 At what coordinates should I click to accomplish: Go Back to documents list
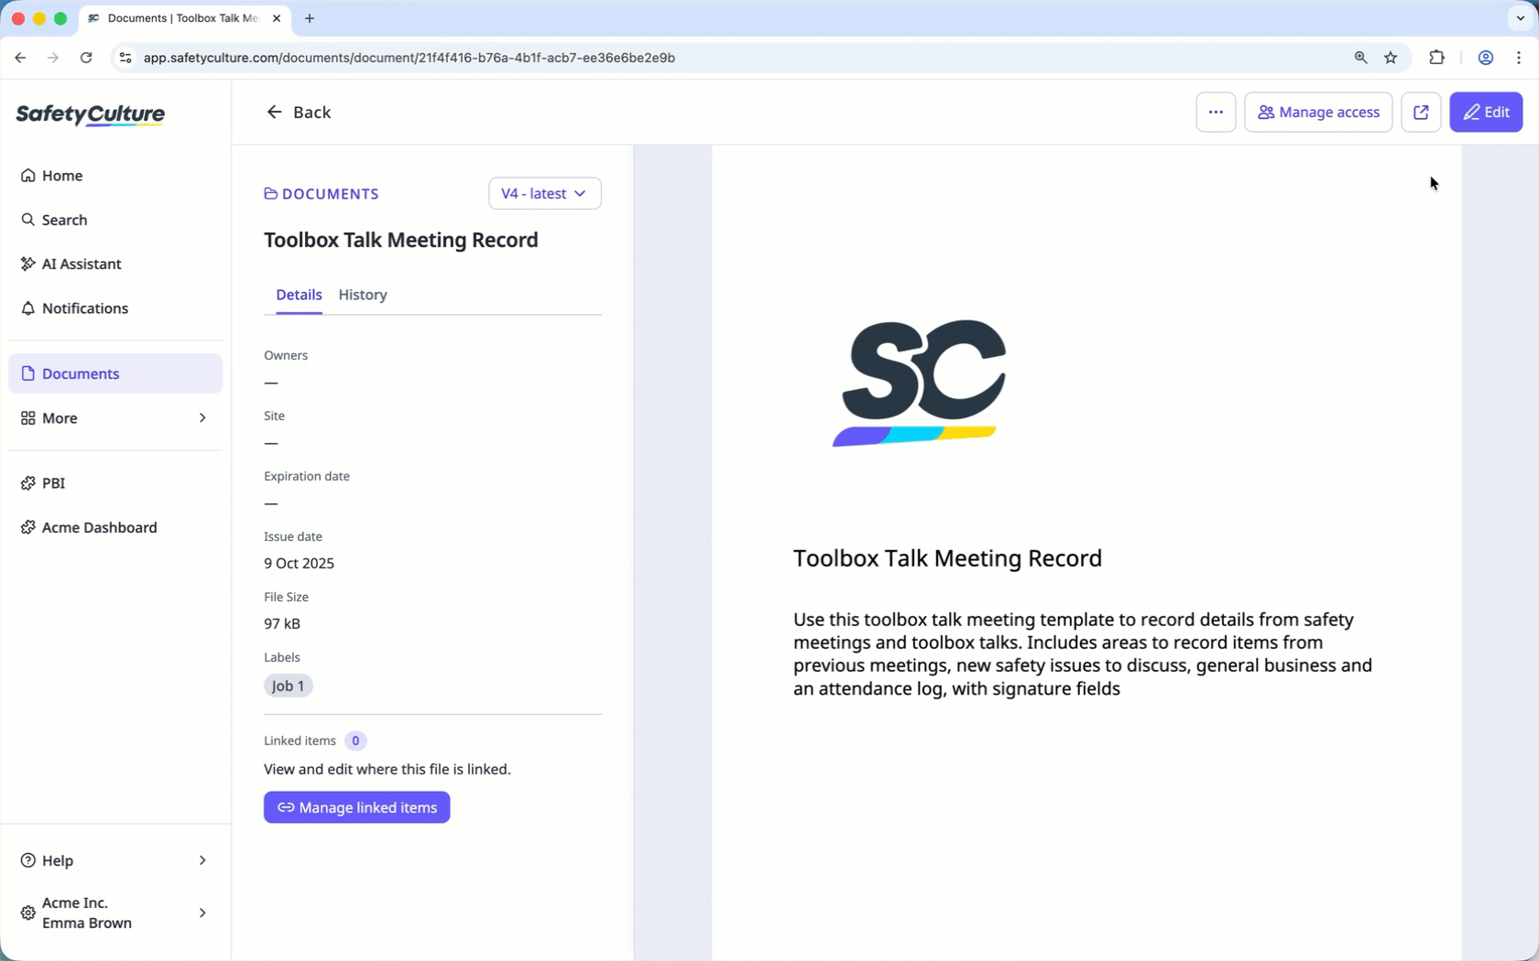[299, 112]
